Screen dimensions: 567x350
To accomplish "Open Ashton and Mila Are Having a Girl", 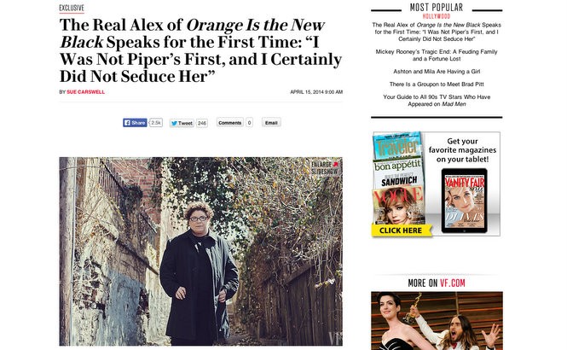I will [437, 72].
